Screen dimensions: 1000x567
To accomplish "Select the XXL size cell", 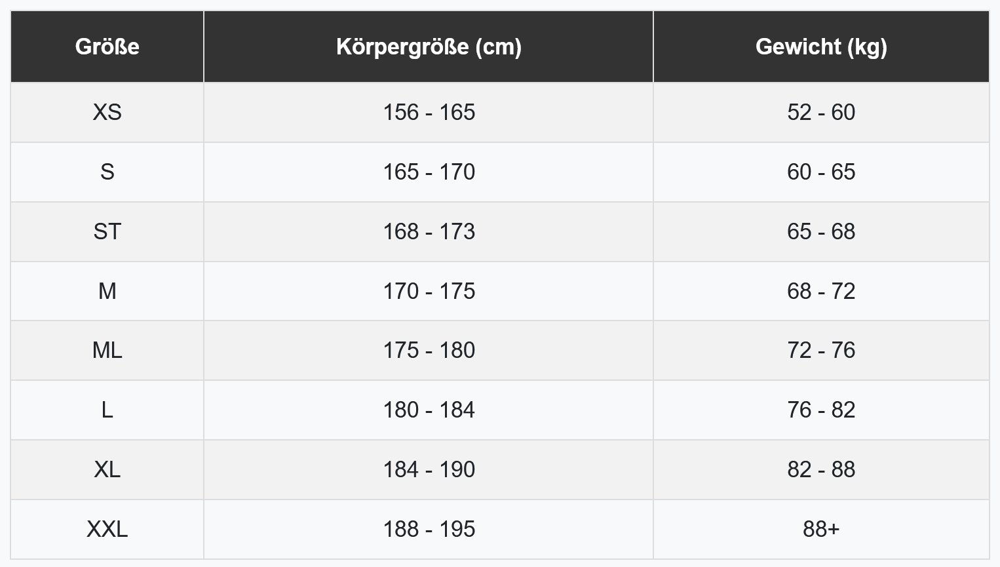I will [x=107, y=529].
